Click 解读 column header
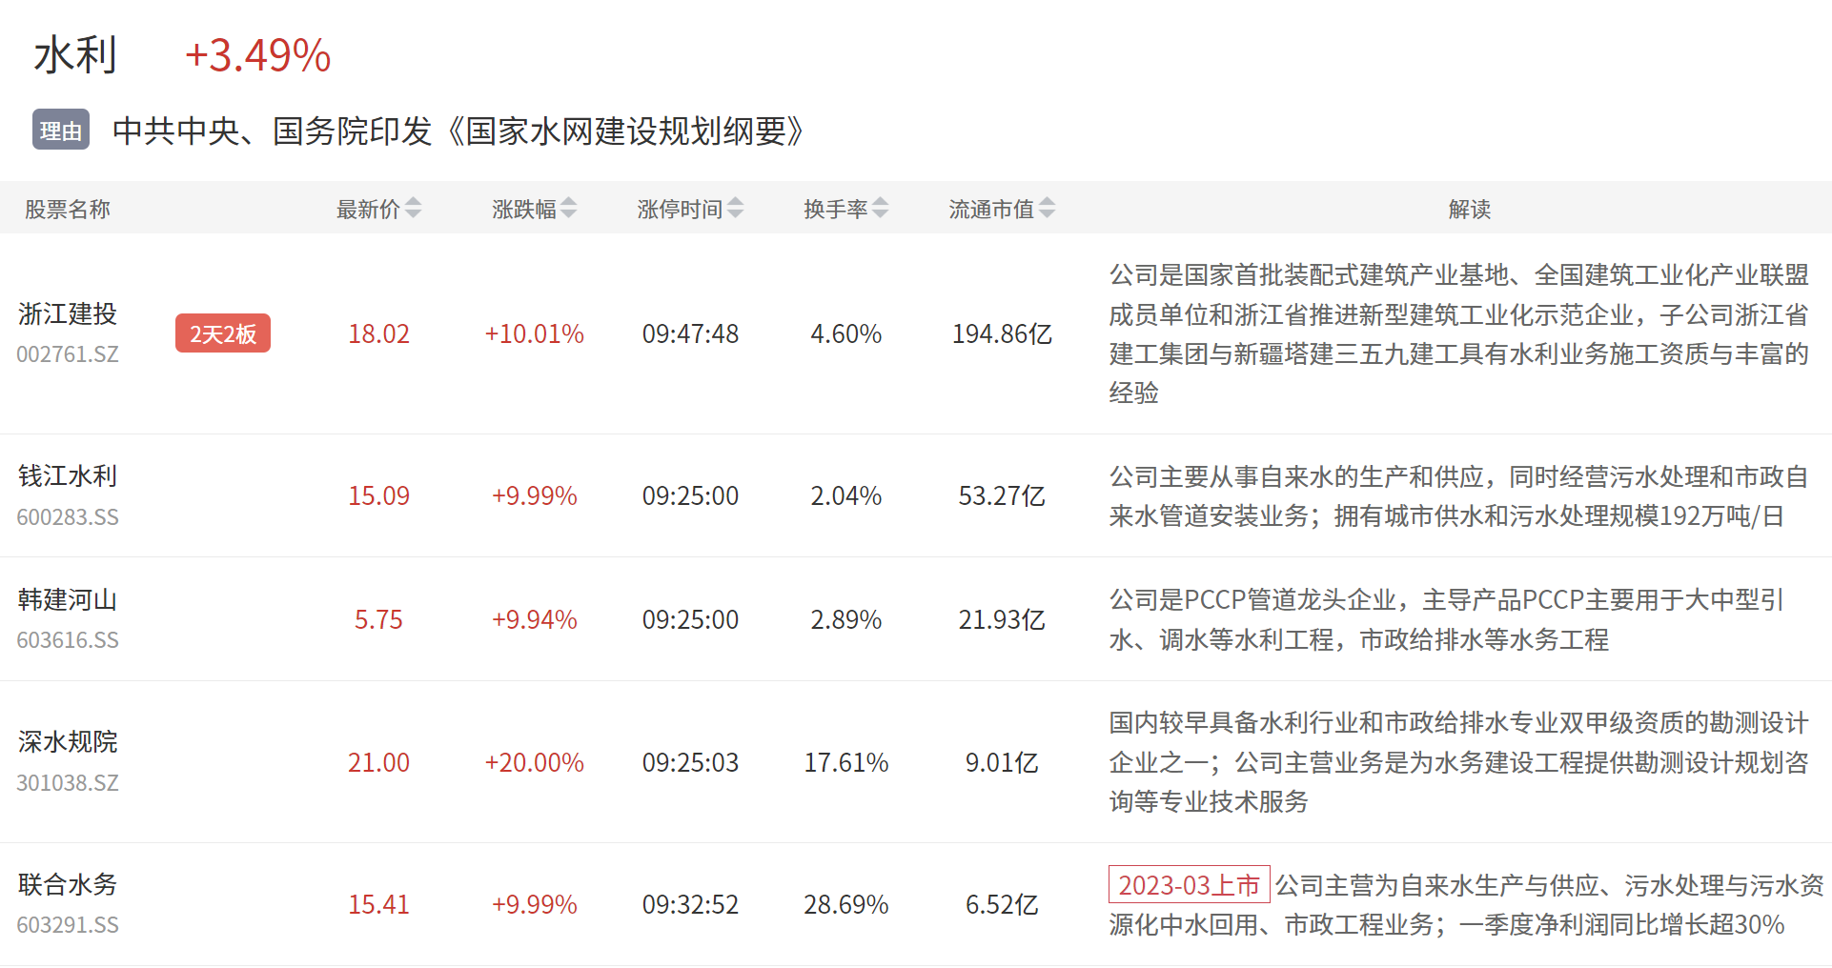The width and height of the screenshot is (1832, 968). coord(1469,209)
